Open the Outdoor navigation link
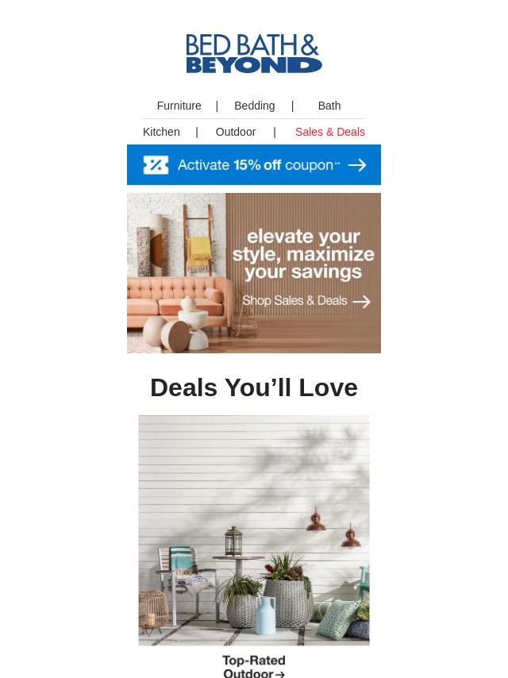 click(x=236, y=132)
